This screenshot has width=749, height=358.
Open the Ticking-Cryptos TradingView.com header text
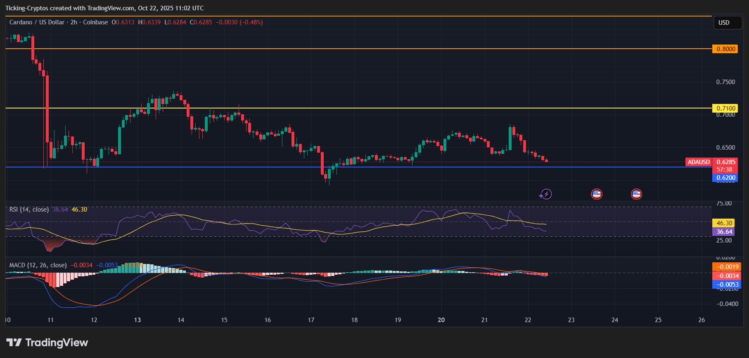pyautogui.click(x=104, y=8)
